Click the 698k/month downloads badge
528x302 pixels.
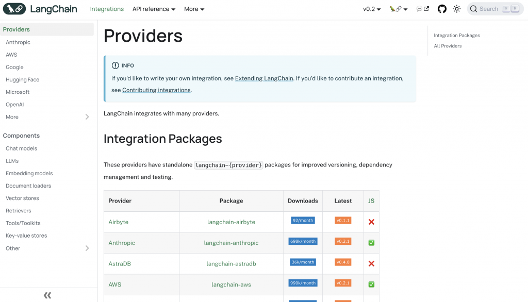303,241
